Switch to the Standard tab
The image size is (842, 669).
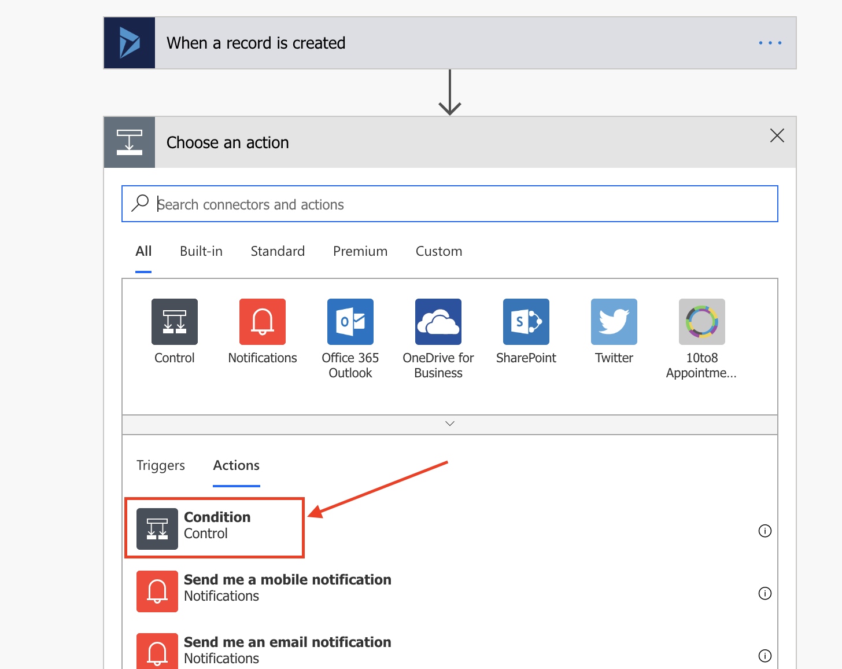pyautogui.click(x=278, y=251)
